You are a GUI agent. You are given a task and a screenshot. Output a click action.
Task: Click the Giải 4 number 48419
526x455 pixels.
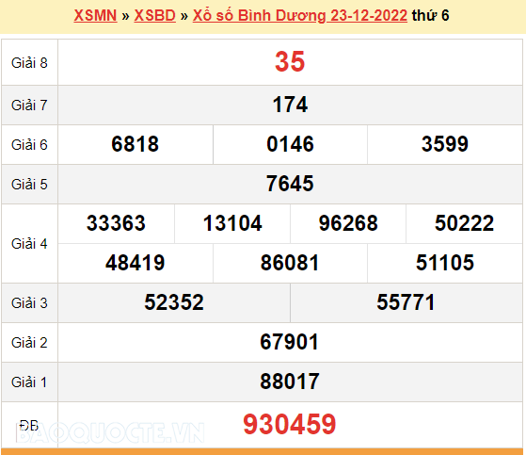[135, 263]
